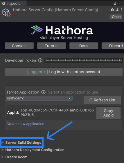Click the Create new application link
Viewport: 124px width, 163px height.
tap(25, 124)
